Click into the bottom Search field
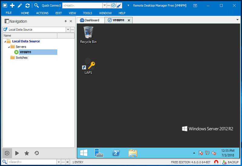 pyautogui.click(x=32, y=162)
